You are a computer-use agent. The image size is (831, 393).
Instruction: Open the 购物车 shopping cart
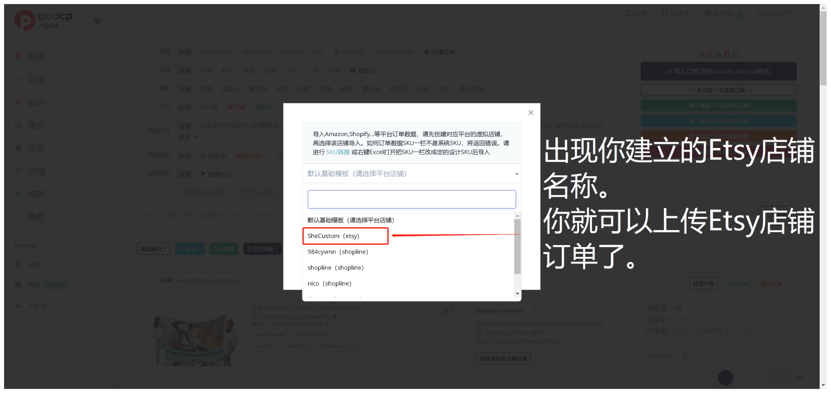pyautogui.click(x=723, y=13)
